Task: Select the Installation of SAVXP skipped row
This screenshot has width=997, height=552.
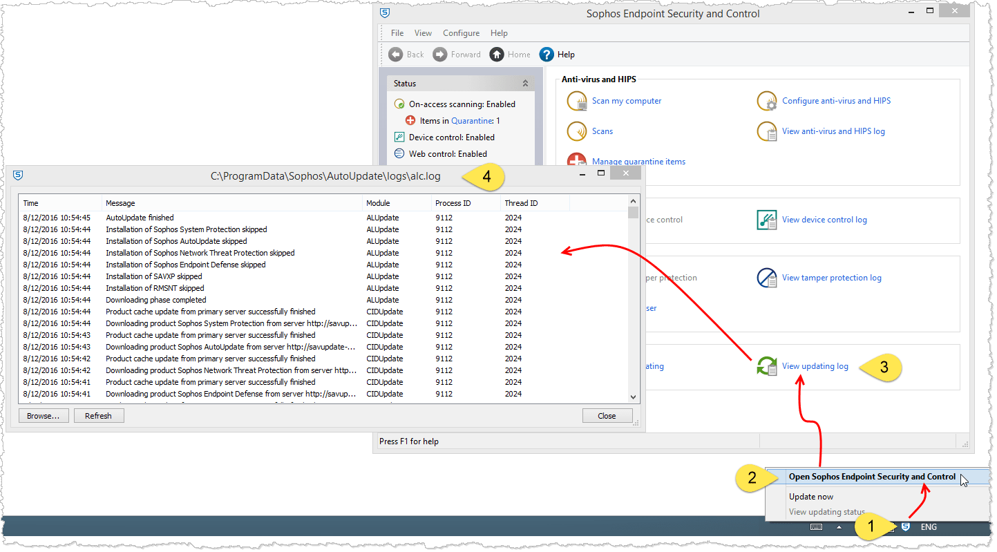Action: [323, 276]
